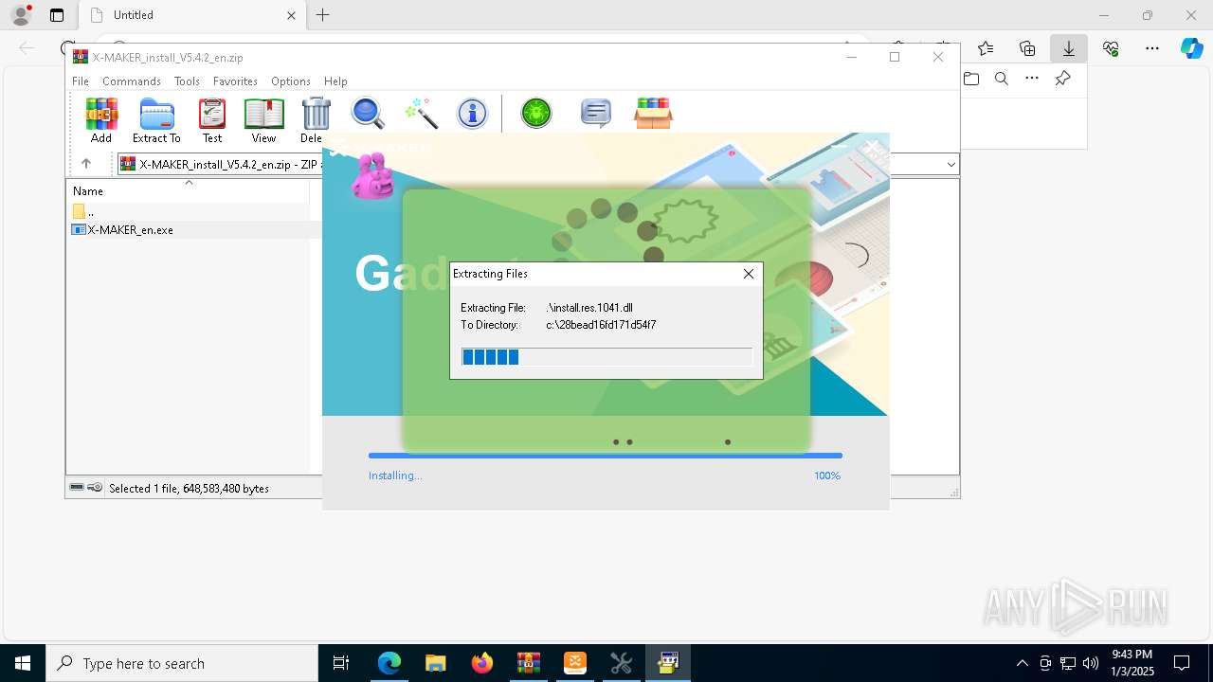Viewport: 1213px width, 682px height.
Task: Open the notification center
Action: (x=1182, y=663)
